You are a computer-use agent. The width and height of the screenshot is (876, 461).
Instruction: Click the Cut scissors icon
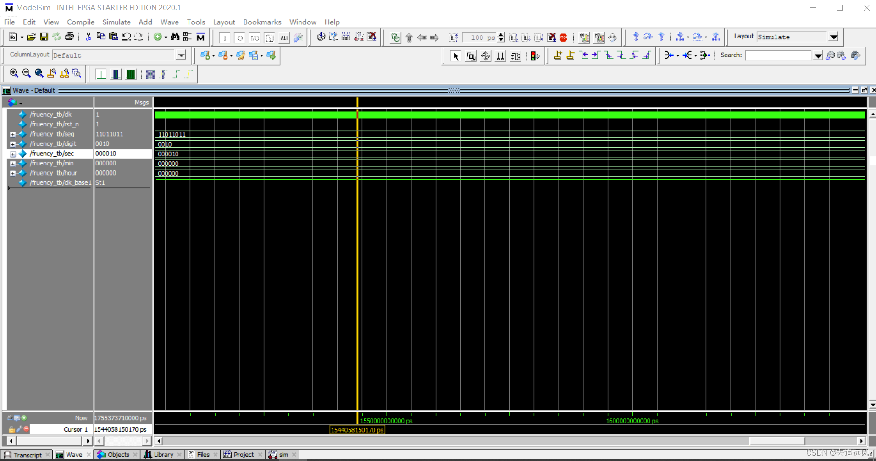point(88,37)
